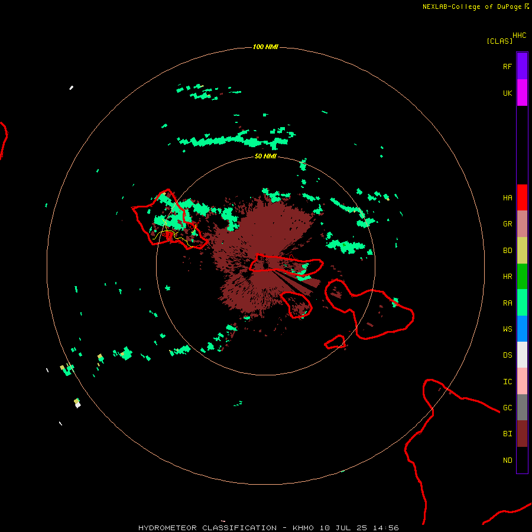Click the UK legend label

click(x=507, y=93)
